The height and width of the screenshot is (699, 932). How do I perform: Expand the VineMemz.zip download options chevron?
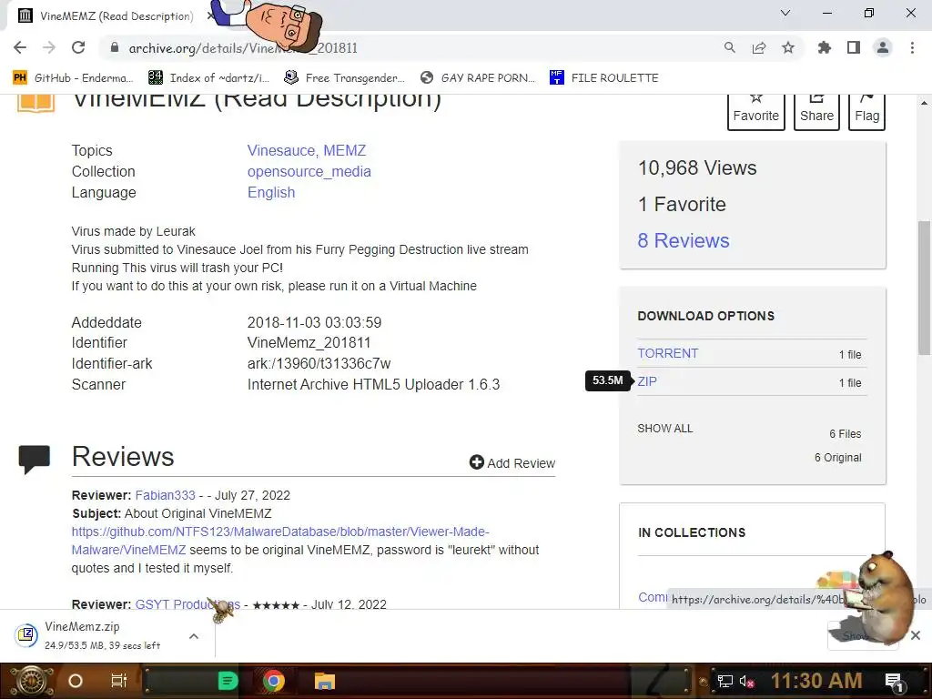(x=194, y=636)
